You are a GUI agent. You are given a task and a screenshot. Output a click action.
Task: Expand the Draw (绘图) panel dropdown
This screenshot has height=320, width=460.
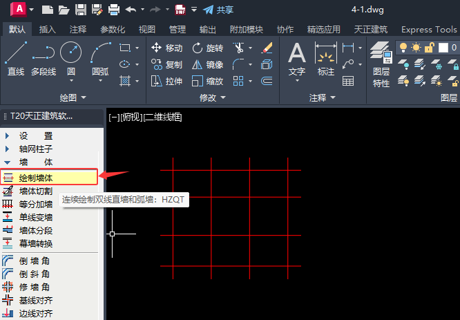pyautogui.click(x=84, y=97)
